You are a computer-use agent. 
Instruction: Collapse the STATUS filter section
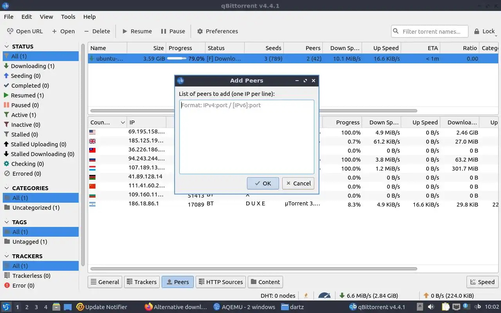pos(7,46)
